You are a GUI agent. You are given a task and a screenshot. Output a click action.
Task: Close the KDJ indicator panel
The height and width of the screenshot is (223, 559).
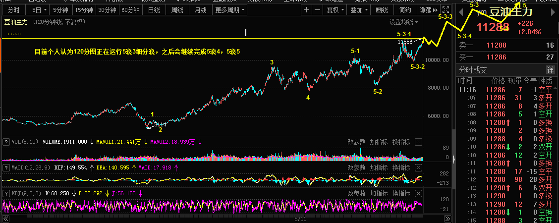click(419, 193)
